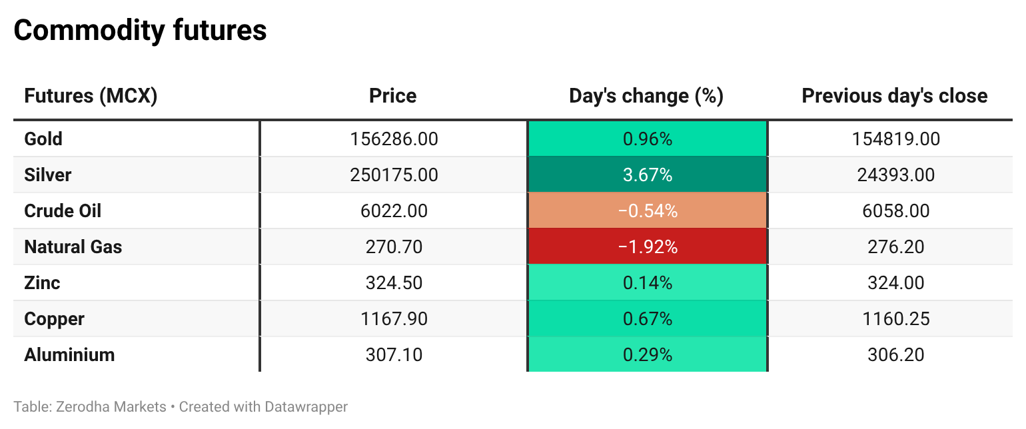This screenshot has height=429, width=1026.
Task: Click the Crude Oil row label
Action: [x=63, y=211]
